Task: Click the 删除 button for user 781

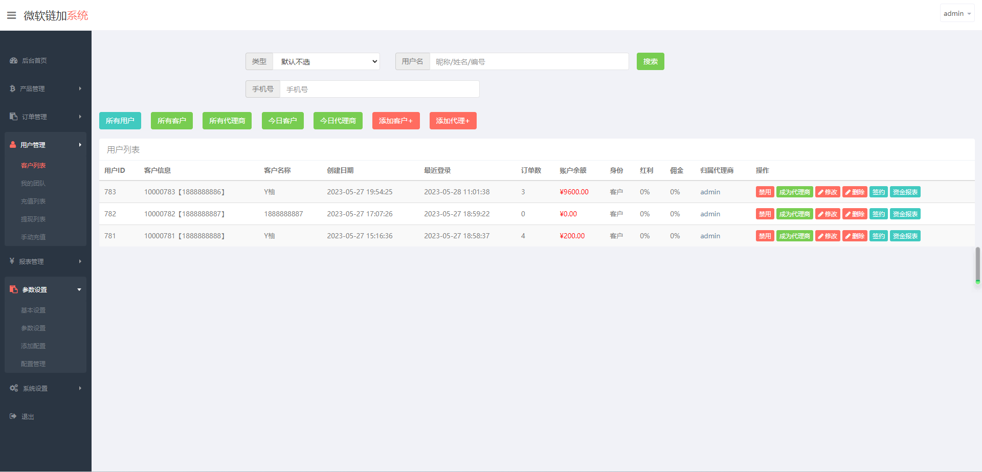Action: click(855, 236)
